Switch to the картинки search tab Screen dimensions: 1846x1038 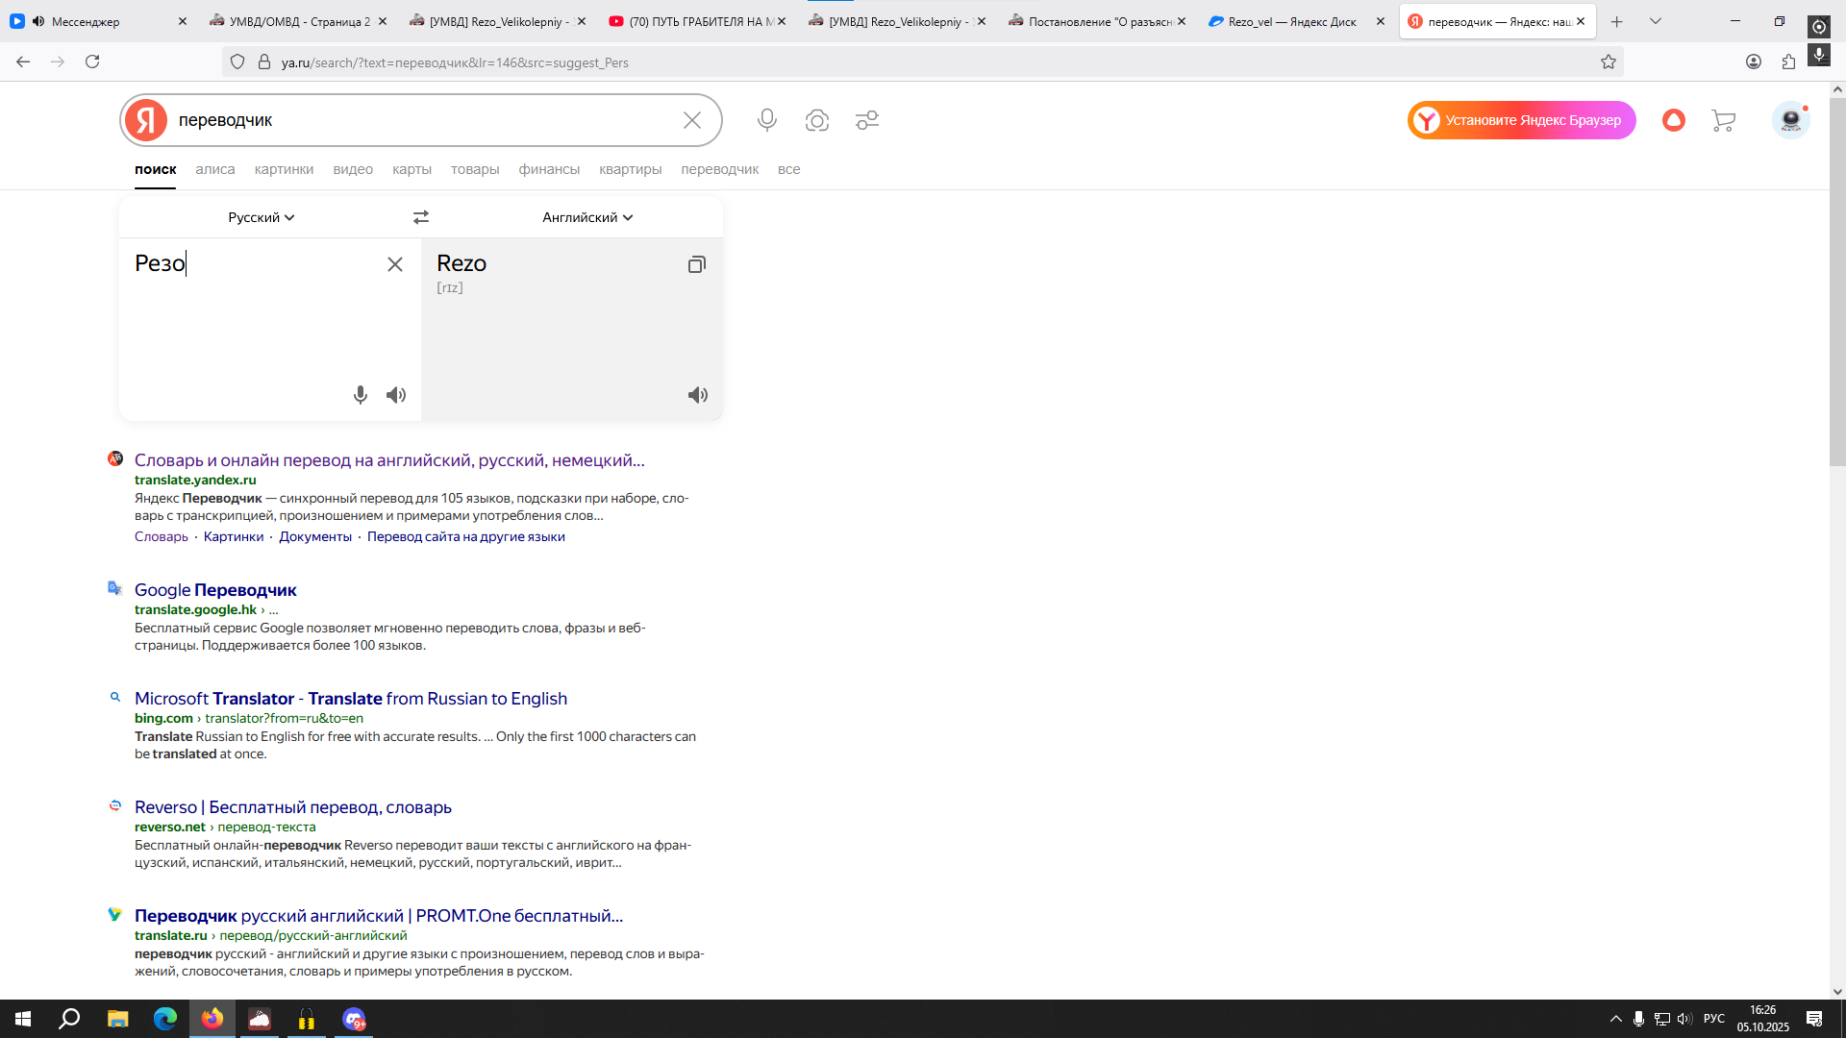[284, 169]
